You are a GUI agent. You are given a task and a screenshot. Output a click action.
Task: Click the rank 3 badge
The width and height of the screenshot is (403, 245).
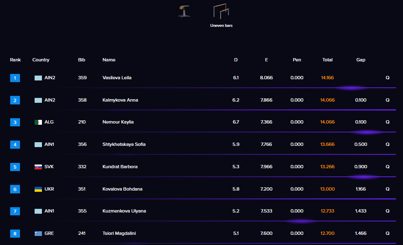pyautogui.click(x=15, y=122)
